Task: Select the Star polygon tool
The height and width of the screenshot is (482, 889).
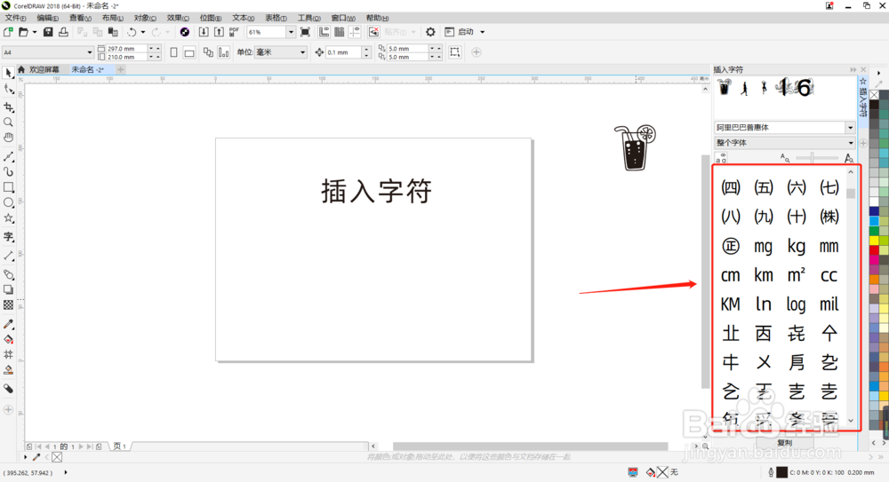Action: (x=8, y=218)
